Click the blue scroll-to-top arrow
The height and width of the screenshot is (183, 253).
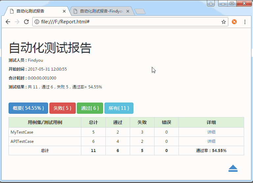(233, 168)
